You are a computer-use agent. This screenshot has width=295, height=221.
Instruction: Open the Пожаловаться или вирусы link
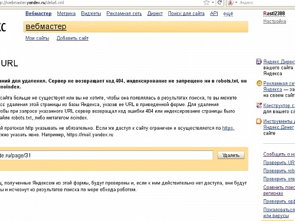pyautogui.click(x=279, y=213)
